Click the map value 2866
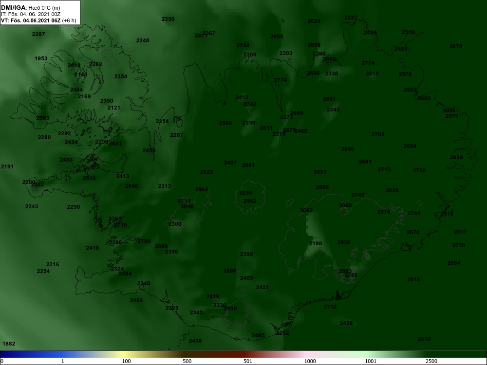The image size is (487, 365). (x=230, y=271)
